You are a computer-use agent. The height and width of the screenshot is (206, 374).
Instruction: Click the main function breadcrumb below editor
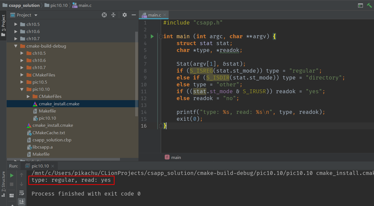[x=173, y=157]
